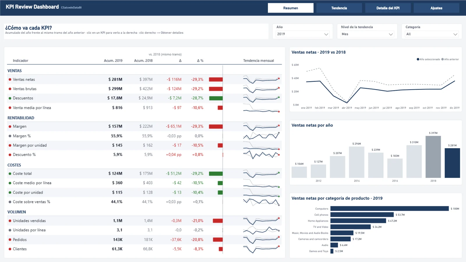Image resolution: width=466 pixels, height=262 pixels.
Task: Click the Descuentos indicator row
Action: click(144, 98)
